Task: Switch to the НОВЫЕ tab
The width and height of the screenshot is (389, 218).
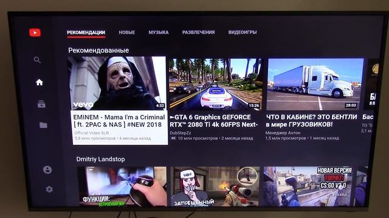Action: click(x=127, y=32)
